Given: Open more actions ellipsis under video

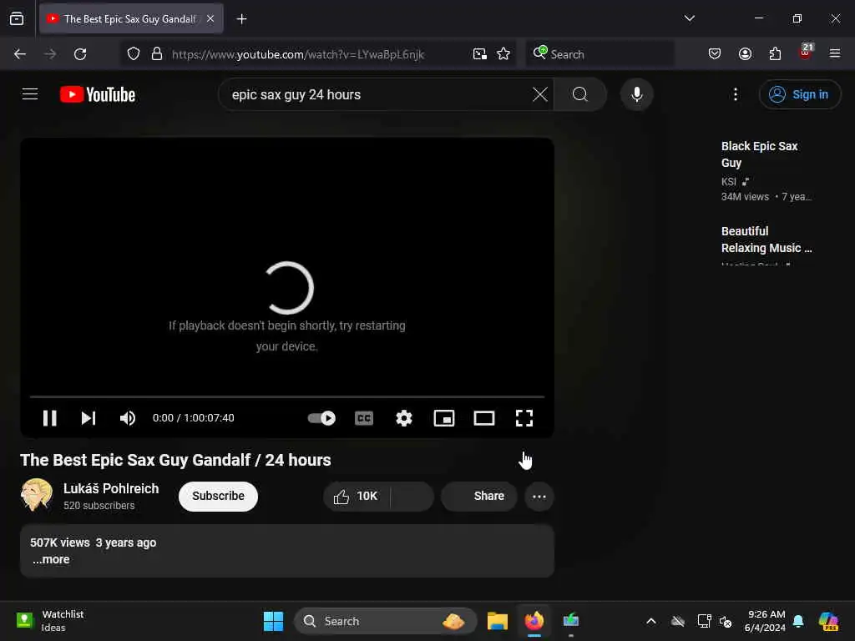Looking at the screenshot, I should pyautogui.click(x=539, y=496).
